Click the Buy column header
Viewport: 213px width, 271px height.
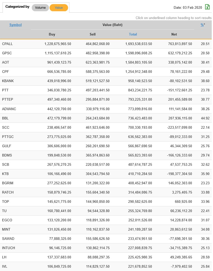tap(52, 34)
